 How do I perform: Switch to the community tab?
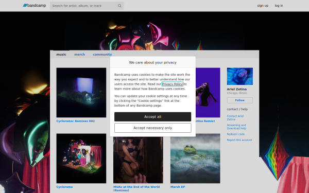click(102, 55)
